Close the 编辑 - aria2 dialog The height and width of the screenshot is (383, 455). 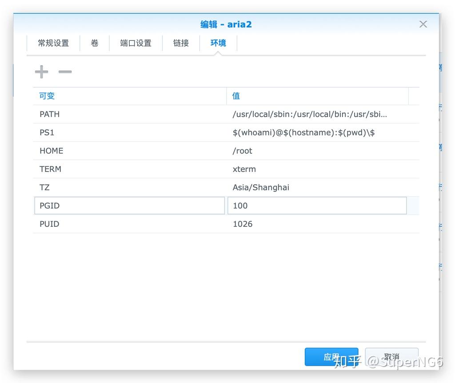click(423, 24)
